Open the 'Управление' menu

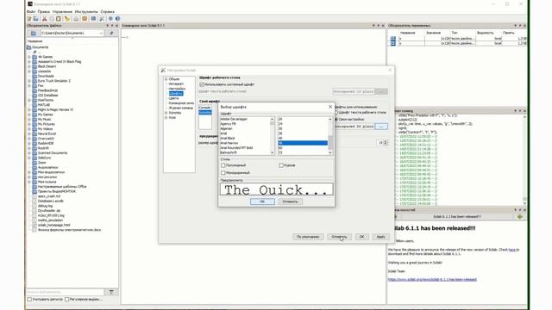pyautogui.click(x=62, y=11)
